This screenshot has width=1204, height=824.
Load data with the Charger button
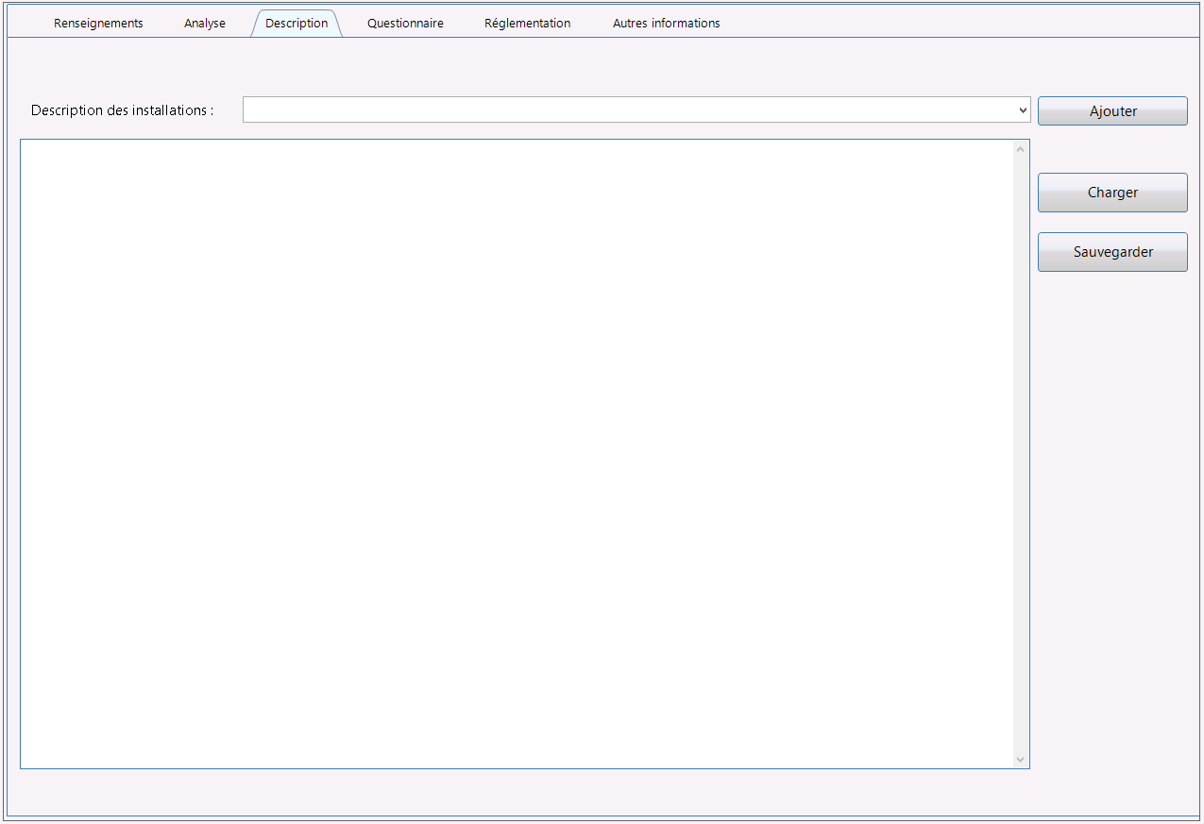[1112, 193]
